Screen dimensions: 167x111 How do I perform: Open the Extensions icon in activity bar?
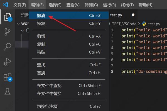(7, 77)
